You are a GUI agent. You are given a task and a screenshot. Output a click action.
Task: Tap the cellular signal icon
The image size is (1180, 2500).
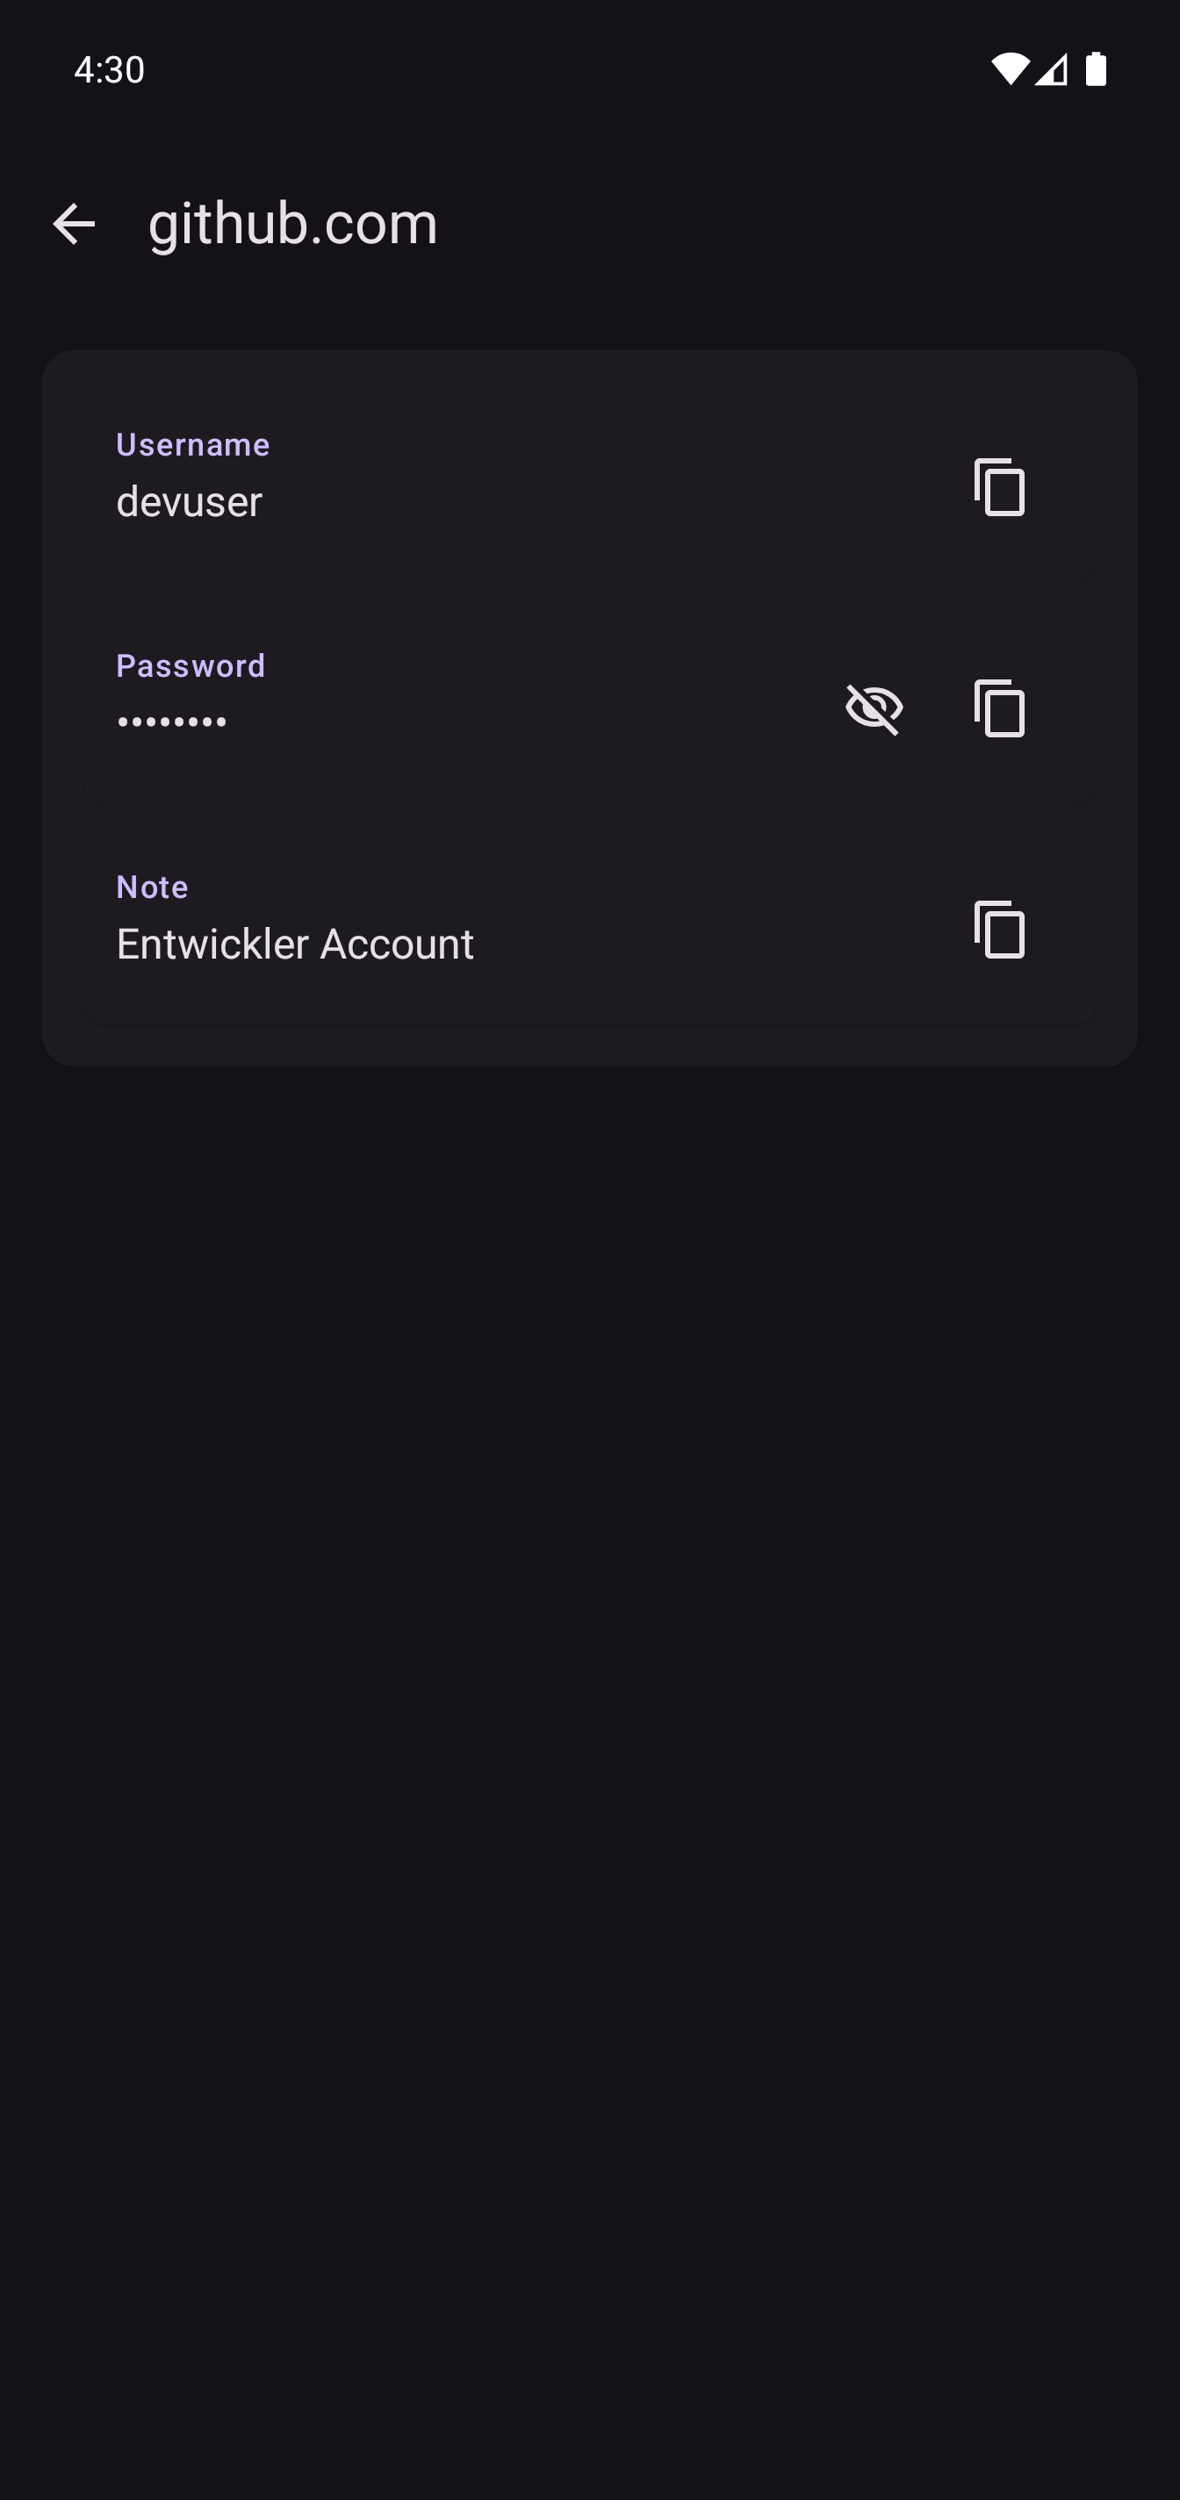click(1051, 68)
